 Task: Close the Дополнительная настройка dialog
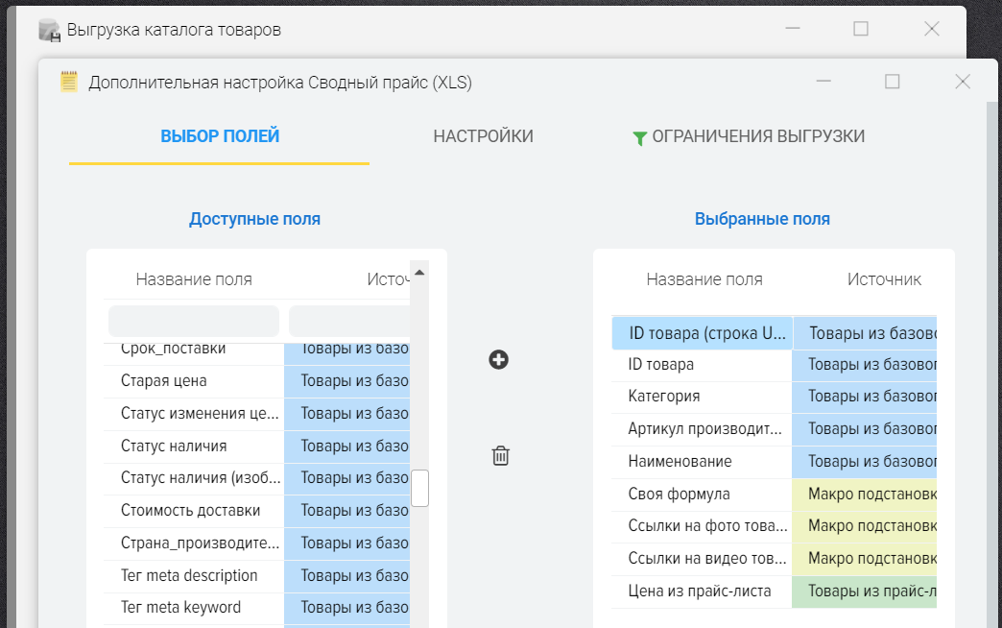coord(963,82)
